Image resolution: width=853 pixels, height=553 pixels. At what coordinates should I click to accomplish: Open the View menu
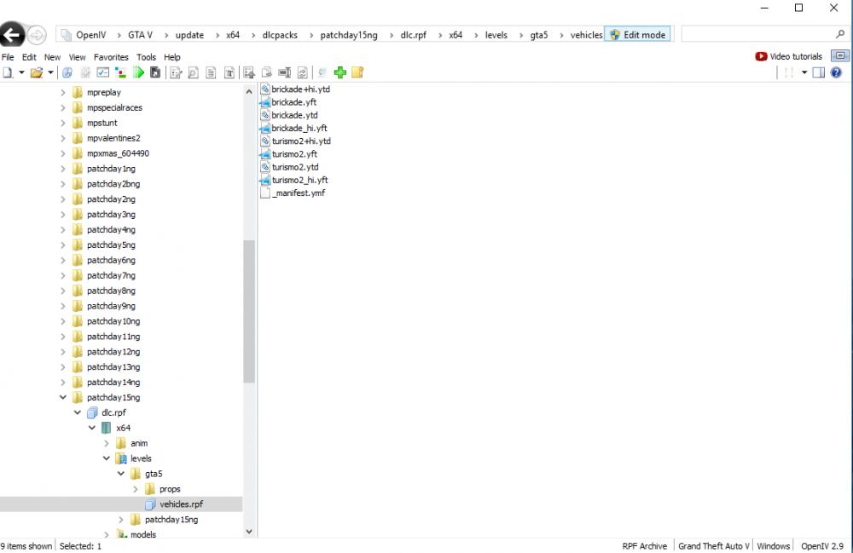tap(77, 57)
